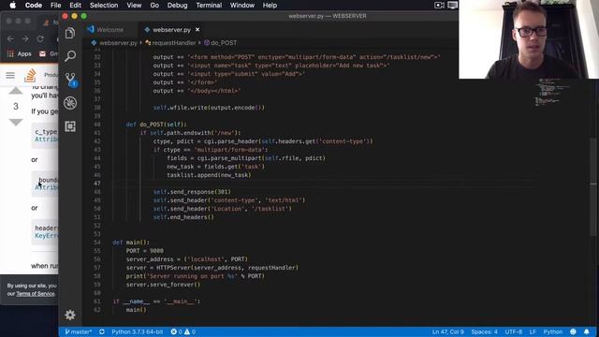Viewport: 599px width, 337px height.
Task: Open the errors and warnings counter in status bar
Action: tap(183, 331)
